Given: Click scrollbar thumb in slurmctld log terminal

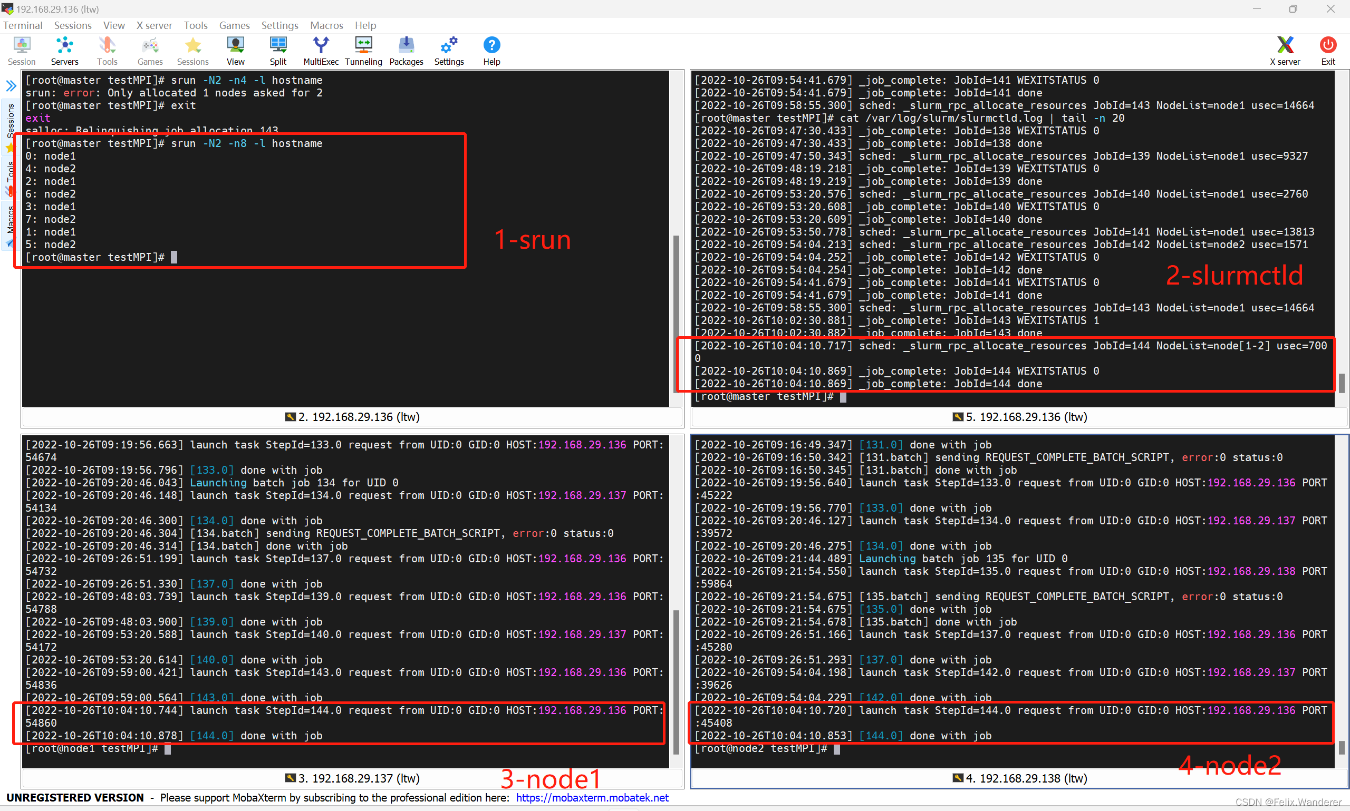Looking at the screenshot, I should (x=1341, y=383).
